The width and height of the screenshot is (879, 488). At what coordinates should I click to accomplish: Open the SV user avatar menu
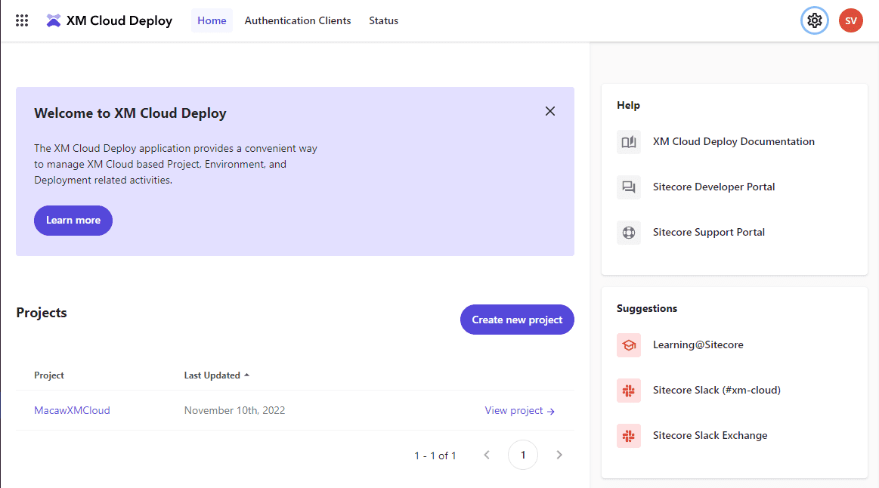click(x=850, y=20)
